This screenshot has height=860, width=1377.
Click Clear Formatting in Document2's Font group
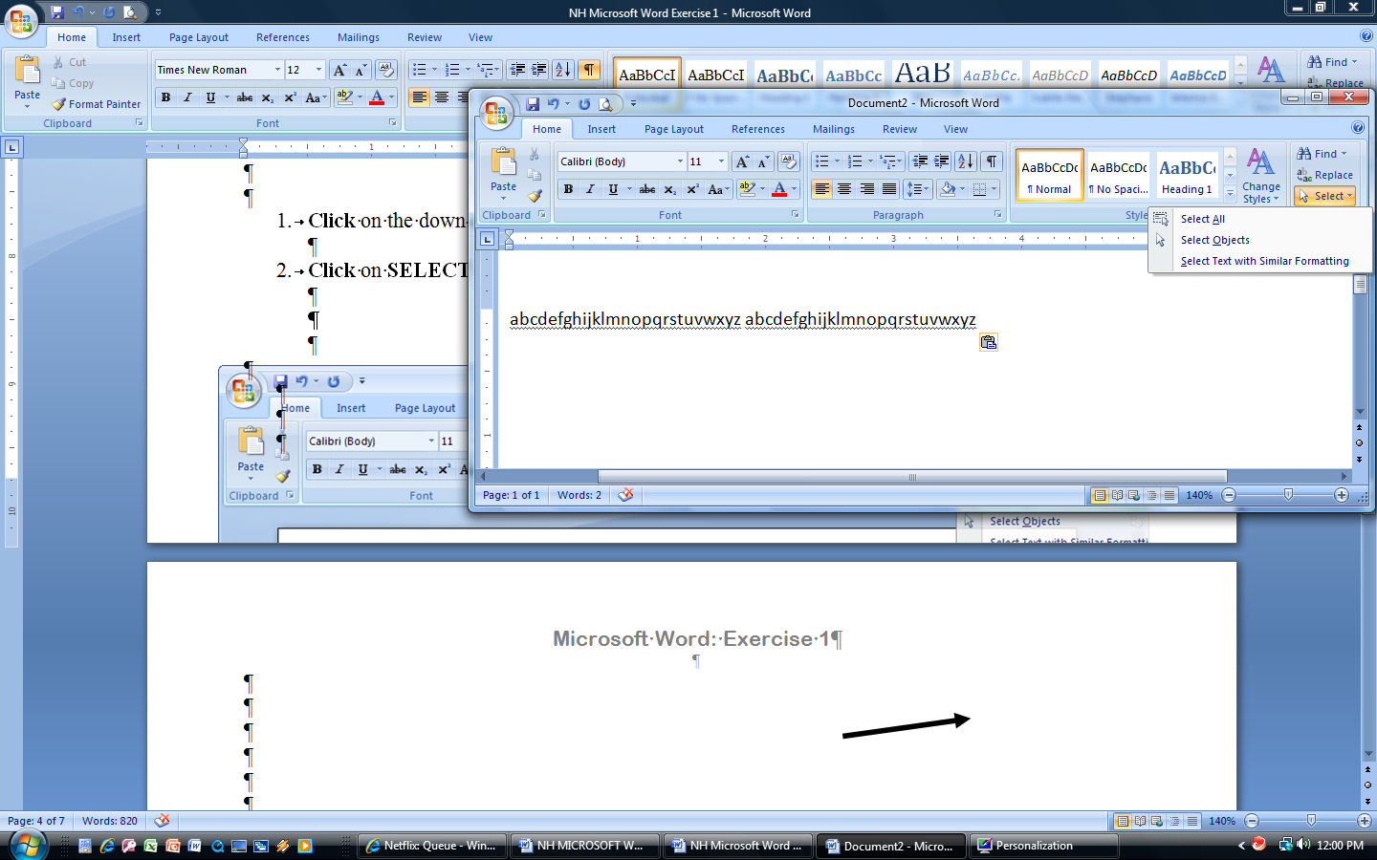point(788,161)
